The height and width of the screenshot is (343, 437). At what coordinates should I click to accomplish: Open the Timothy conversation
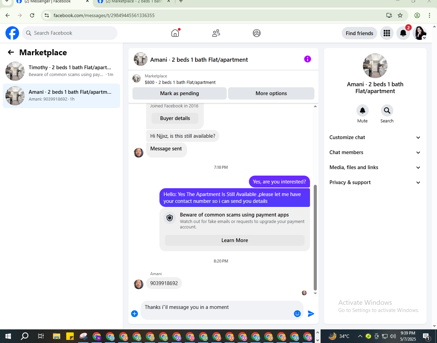(x=61, y=71)
